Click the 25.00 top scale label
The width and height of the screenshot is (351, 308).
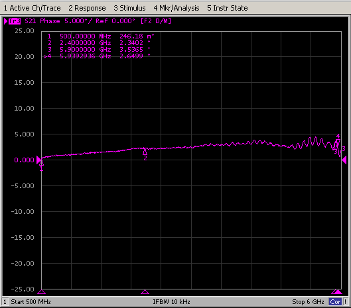point(25,31)
